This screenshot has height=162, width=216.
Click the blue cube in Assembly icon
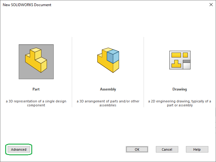tap(113, 56)
